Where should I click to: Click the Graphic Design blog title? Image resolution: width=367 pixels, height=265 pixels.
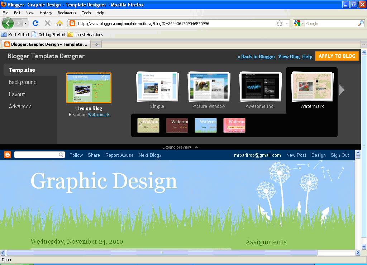pyautogui.click(x=104, y=182)
